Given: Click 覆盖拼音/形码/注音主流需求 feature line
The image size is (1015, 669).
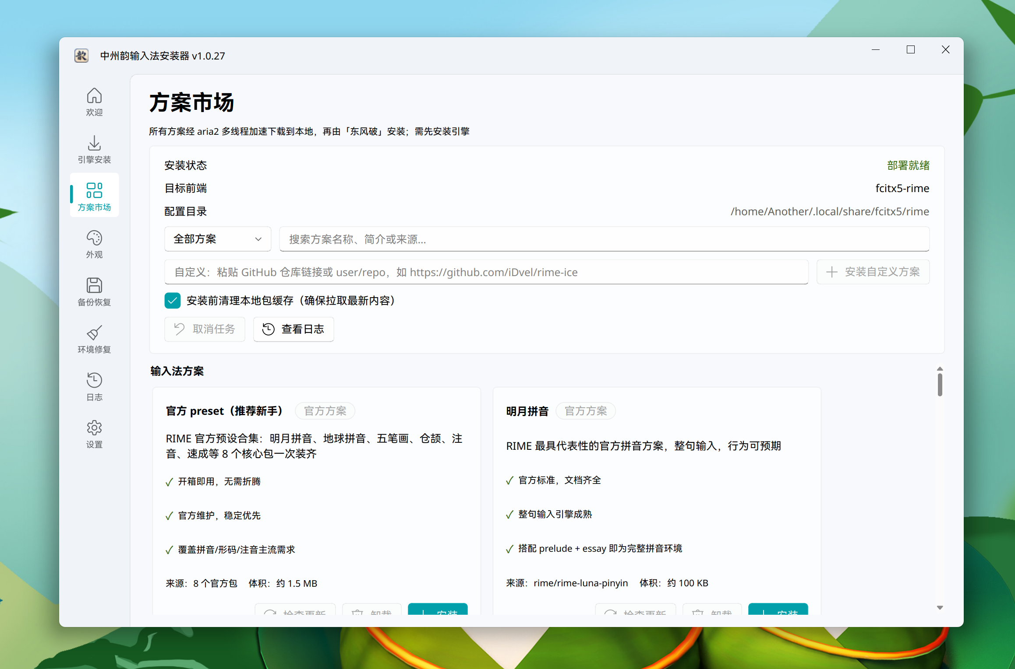Looking at the screenshot, I should click(237, 550).
